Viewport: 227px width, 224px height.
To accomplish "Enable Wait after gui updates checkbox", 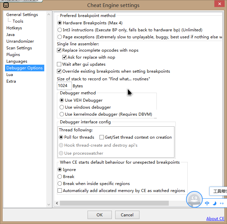I will 60,64.
